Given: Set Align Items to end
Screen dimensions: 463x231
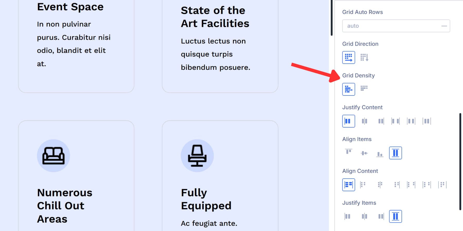Looking at the screenshot, I should pyautogui.click(x=380, y=153).
